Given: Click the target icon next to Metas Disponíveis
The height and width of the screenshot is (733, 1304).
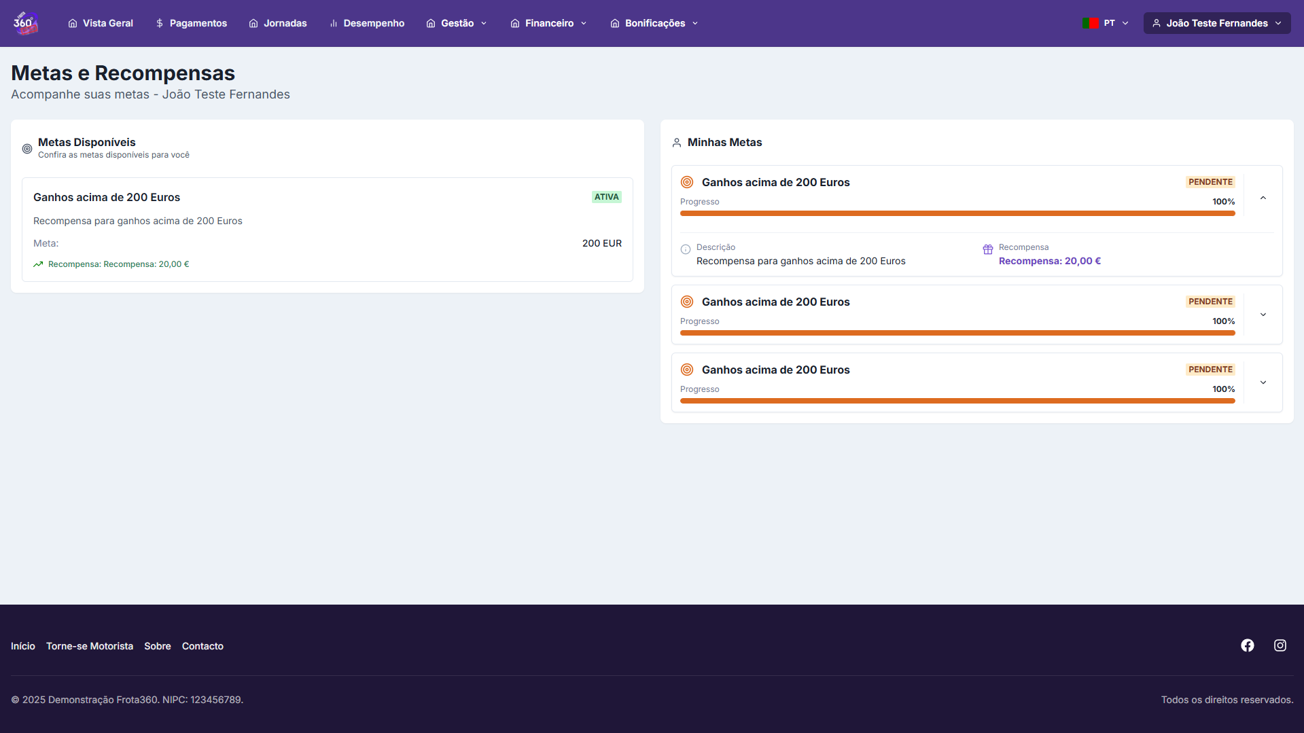Looking at the screenshot, I should (27, 149).
